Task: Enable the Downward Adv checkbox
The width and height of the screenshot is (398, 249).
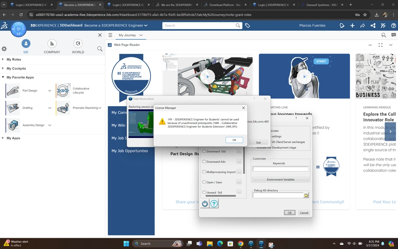Action: (204, 161)
